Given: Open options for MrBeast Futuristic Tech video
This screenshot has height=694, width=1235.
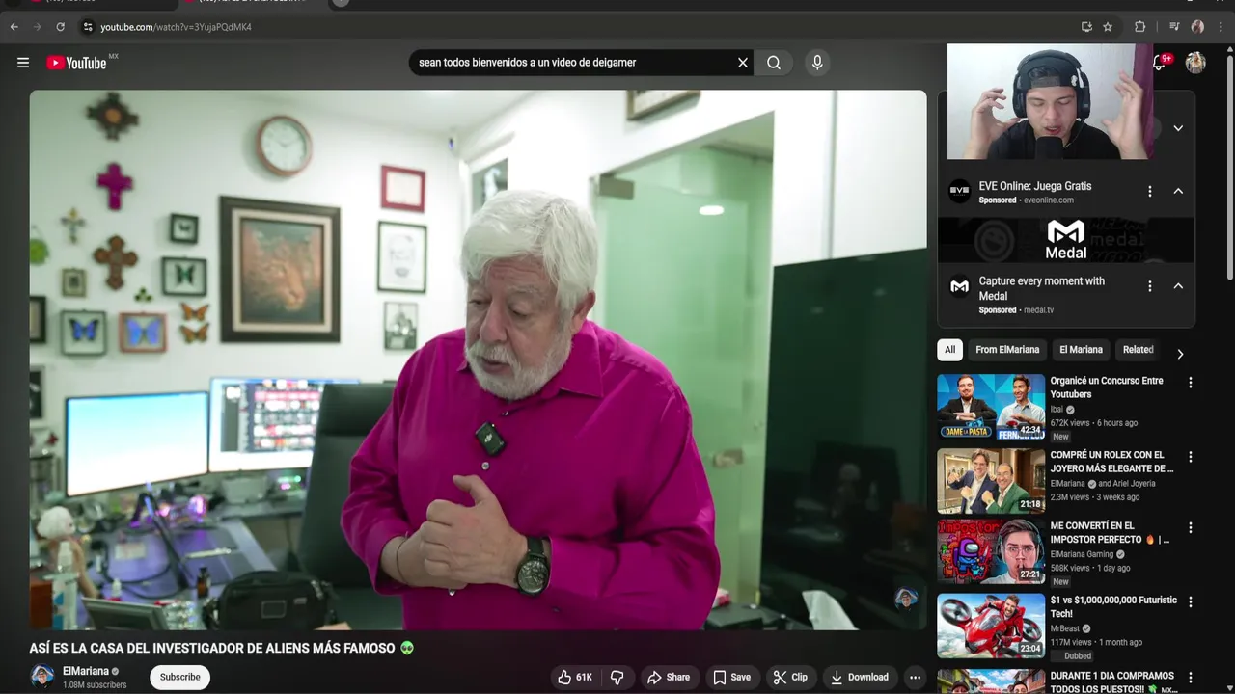Looking at the screenshot, I should (1190, 601).
